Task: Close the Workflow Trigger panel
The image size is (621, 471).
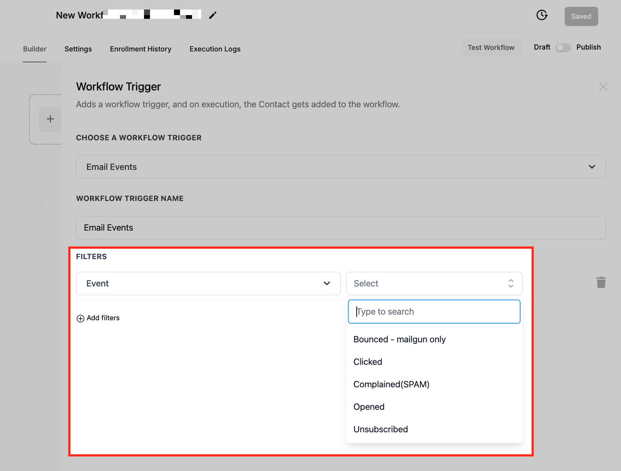Action: coord(603,87)
